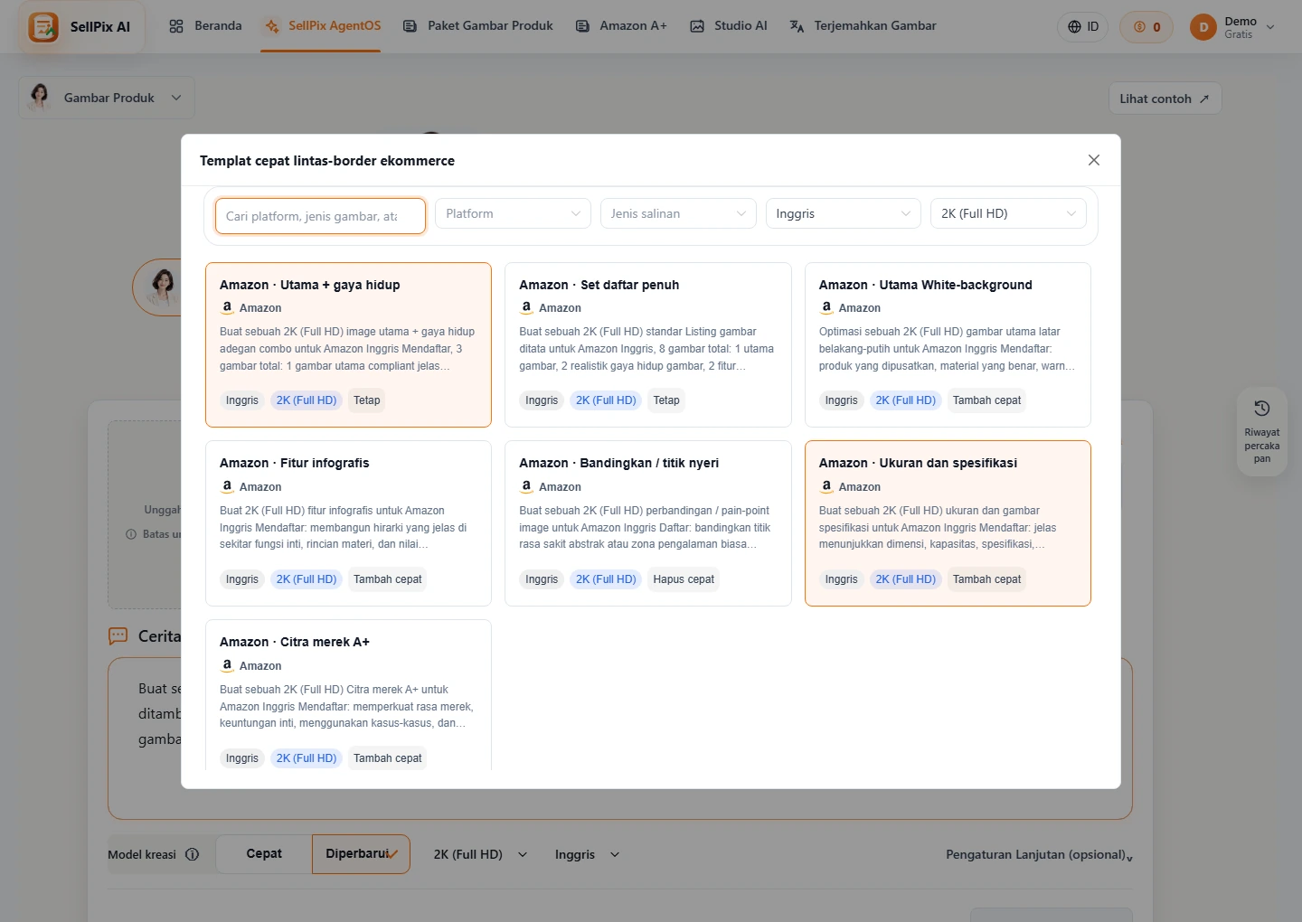Choose Amazon · Set daftar penuh template
Image resolution: width=1302 pixels, height=922 pixels.
648,344
